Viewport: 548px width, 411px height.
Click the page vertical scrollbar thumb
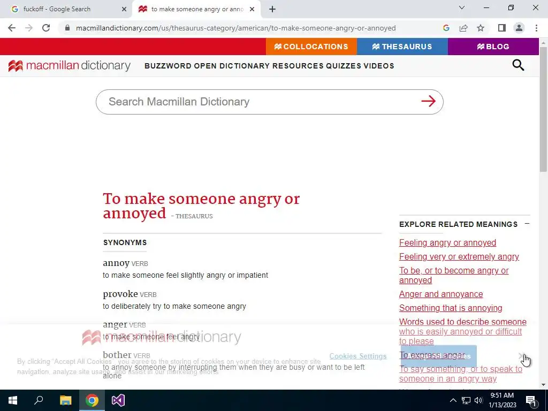(544, 108)
